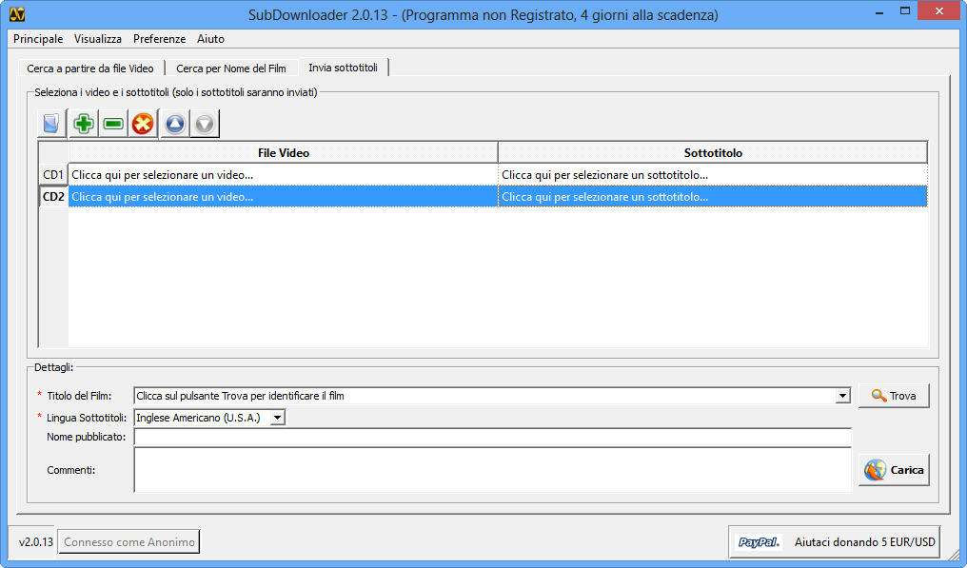Click the Sottotitolo column header

(713, 153)
